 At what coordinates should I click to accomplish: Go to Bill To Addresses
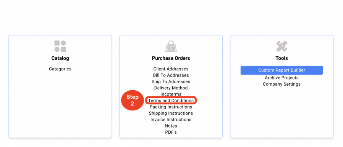pyautogui.click(x=171, y=75)
